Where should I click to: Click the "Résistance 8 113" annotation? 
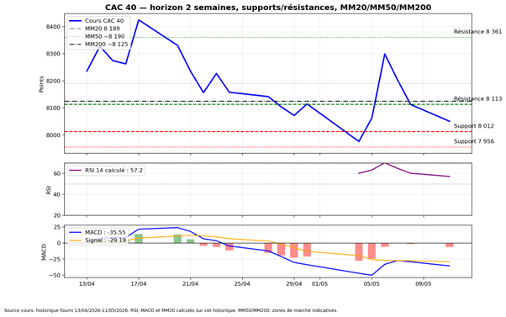(x=477, y=98)
